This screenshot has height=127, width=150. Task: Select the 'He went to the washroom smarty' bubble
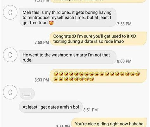tap(68, 57)
